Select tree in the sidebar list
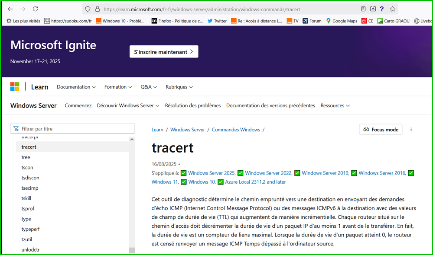The height and width of the screenshot is (255, 433). pyautogui.click(x=26, y=157)
